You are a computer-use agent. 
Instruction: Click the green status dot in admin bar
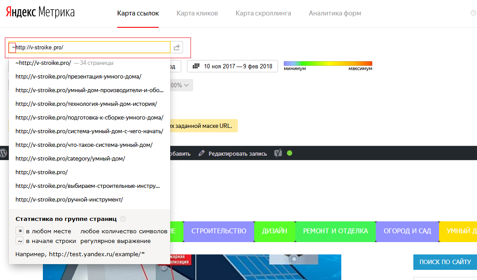coord(290,153)
